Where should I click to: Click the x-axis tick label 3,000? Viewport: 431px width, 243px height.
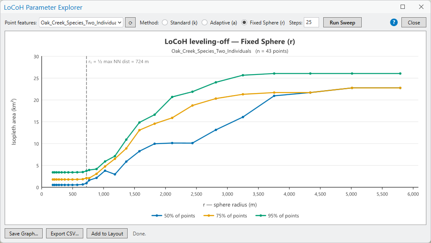[227, 194]
